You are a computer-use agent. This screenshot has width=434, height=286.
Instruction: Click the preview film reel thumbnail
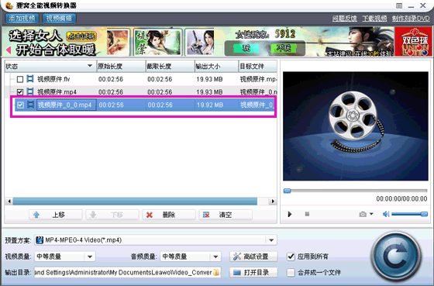coord(356,126)
